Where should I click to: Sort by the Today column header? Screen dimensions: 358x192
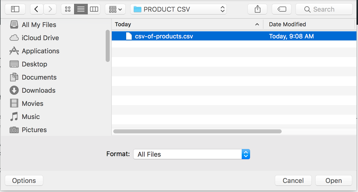pyautogui.click(x=187, y=24)
